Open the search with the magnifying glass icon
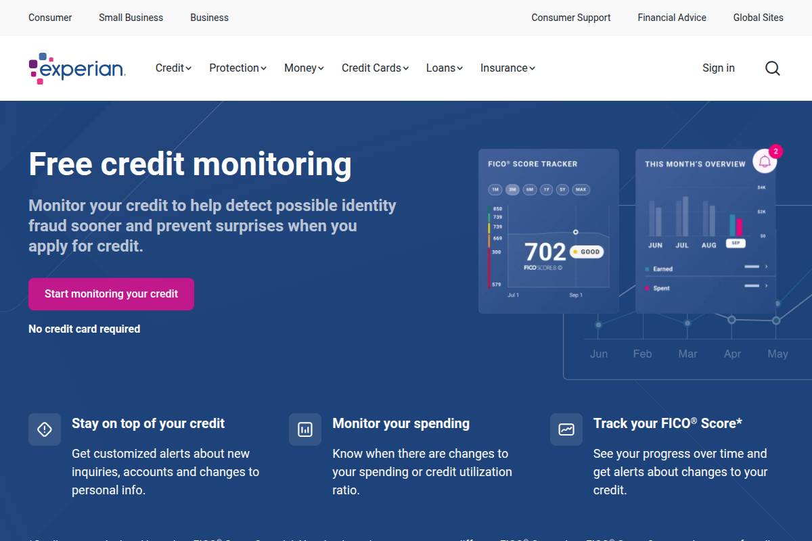Viewport: 812px width, 541px height. (772, 68)
